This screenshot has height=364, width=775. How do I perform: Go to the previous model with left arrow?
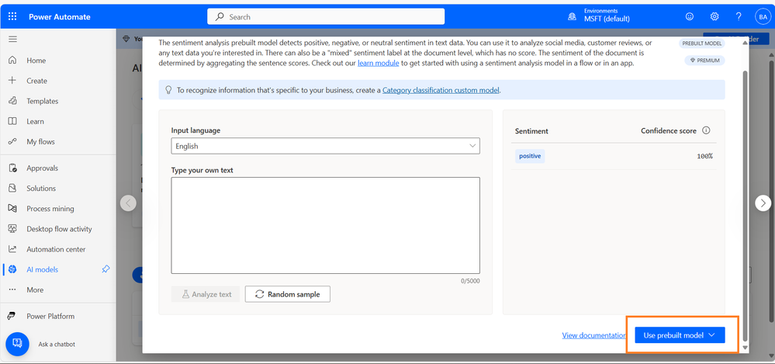(129, 203)
